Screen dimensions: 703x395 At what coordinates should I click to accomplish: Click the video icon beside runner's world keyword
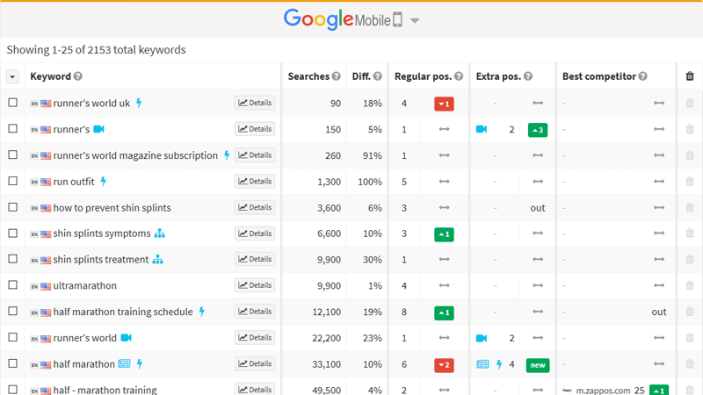126,338
